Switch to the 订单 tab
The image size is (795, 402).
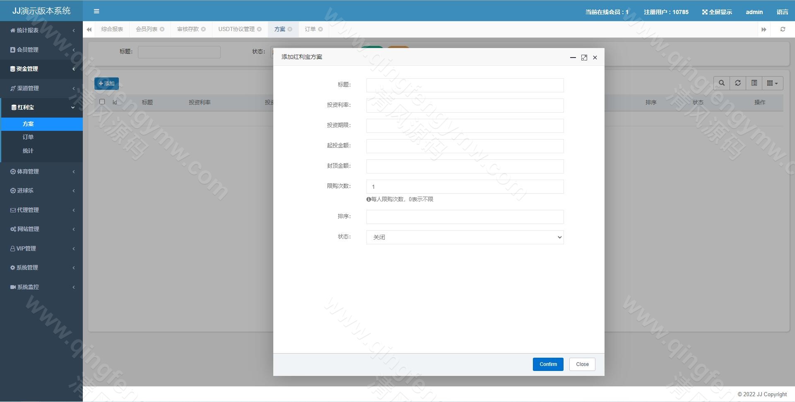(x=310, y=29)
